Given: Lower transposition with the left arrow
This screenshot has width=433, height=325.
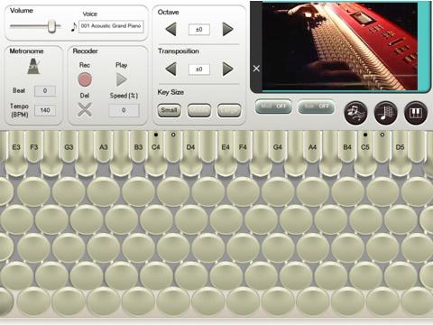Looking at the screenshot, I should (x=170, y=70).
